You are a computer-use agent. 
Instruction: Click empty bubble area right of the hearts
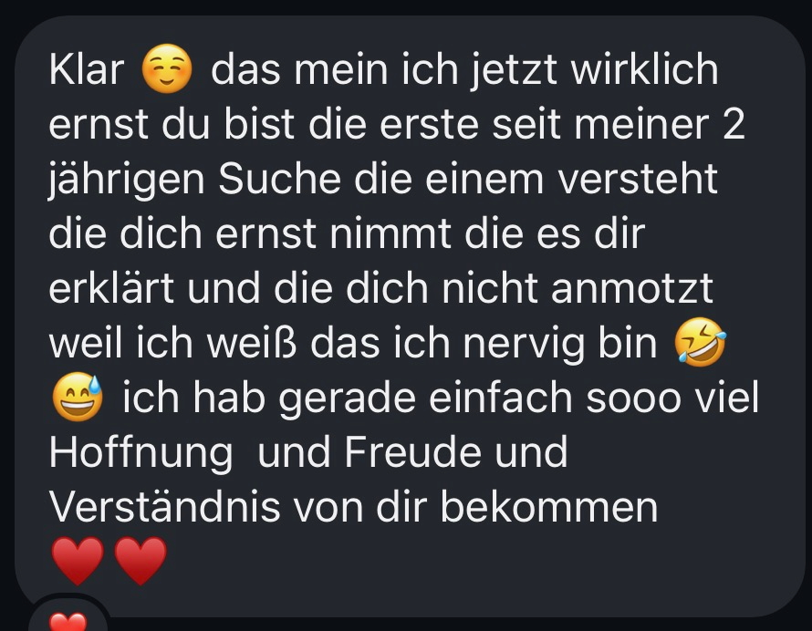pos(466,562)
